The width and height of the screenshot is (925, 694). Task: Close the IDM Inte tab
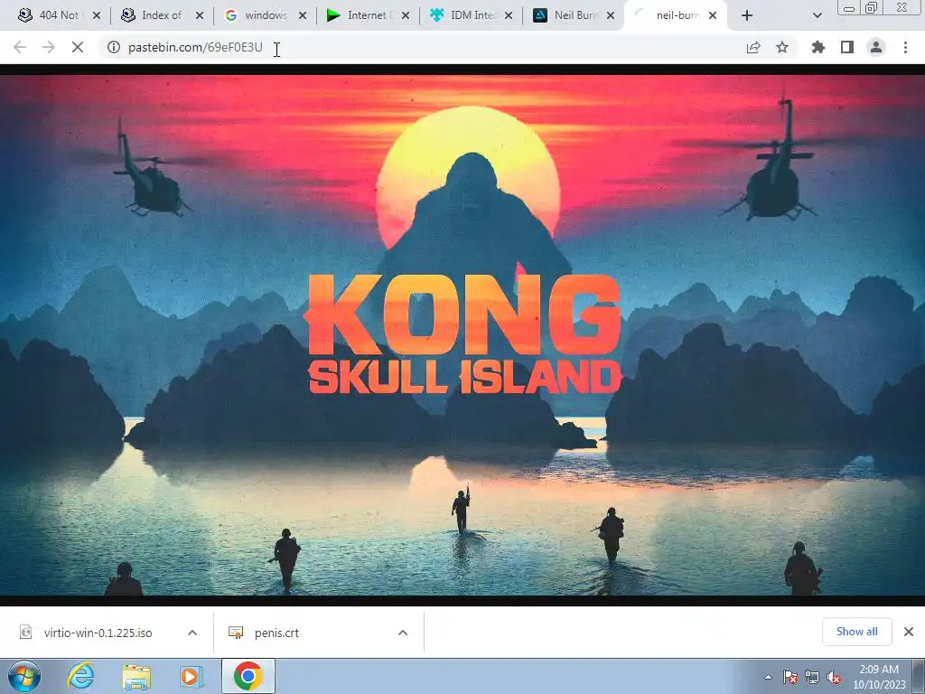click(509, 16)
